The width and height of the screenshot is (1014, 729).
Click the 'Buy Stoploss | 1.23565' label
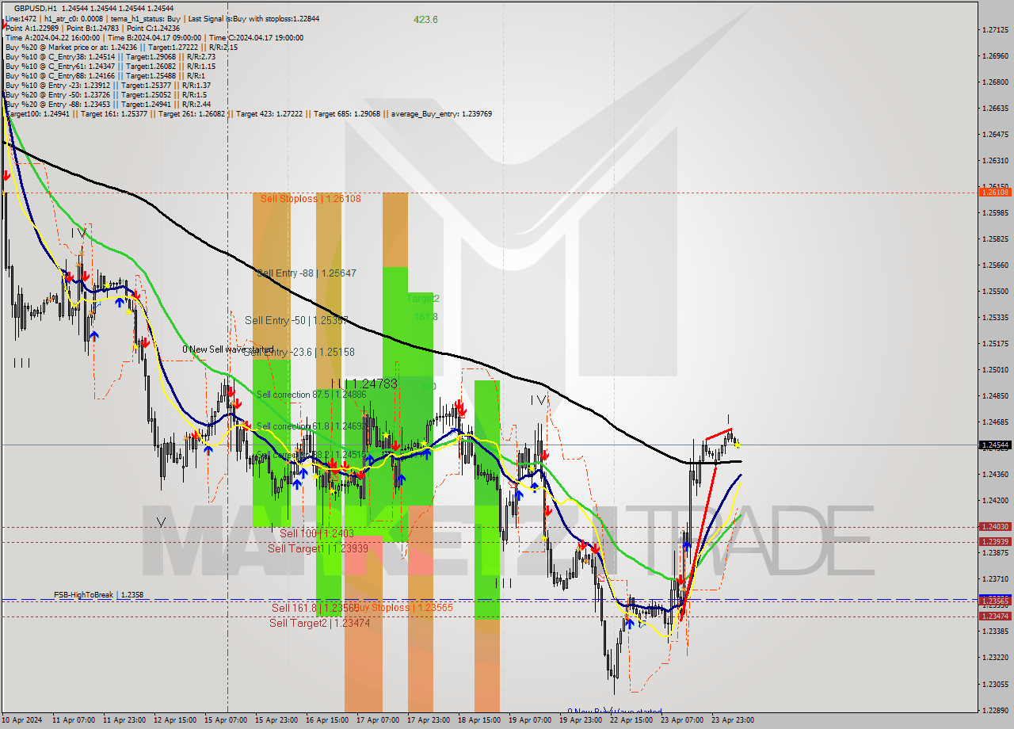pos(402,608)
